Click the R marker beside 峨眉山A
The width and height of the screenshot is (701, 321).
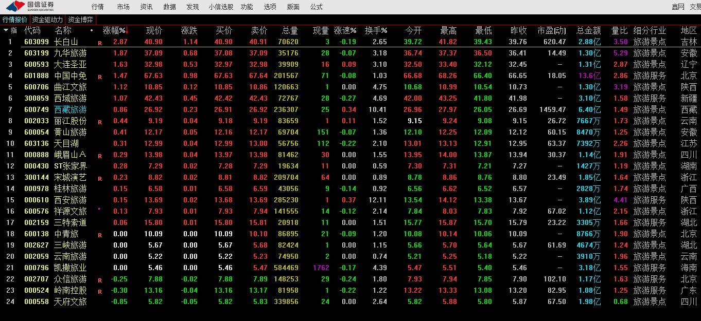(x=100, y=156)
